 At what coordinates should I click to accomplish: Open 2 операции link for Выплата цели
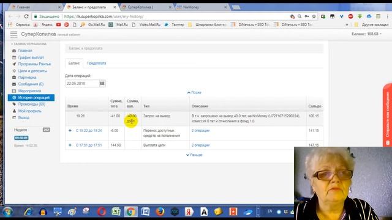200,145
